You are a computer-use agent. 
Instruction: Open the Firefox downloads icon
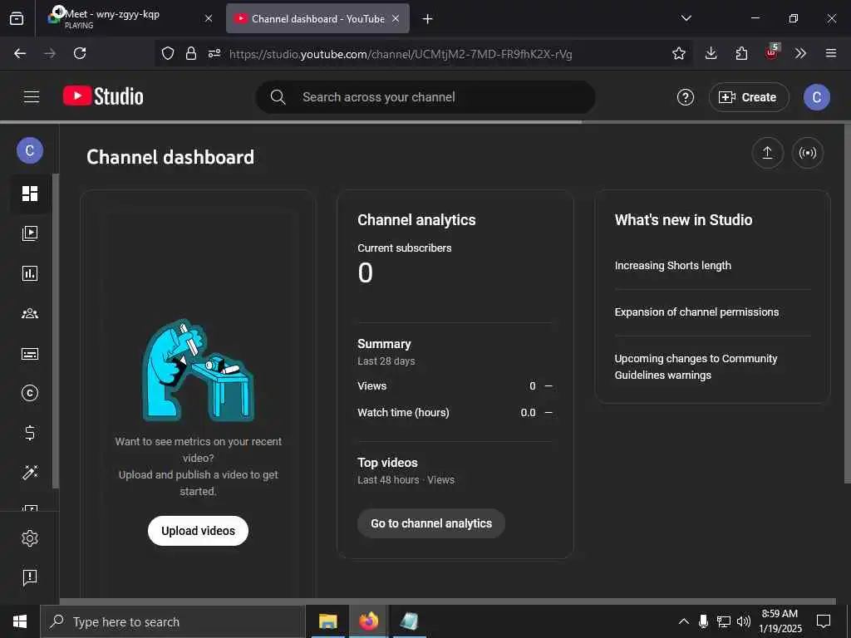711,53
